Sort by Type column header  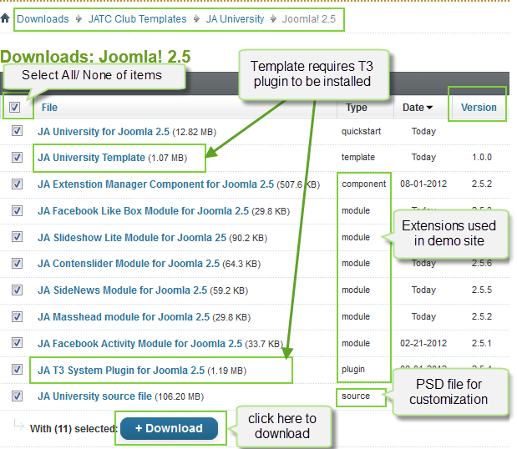357,108
